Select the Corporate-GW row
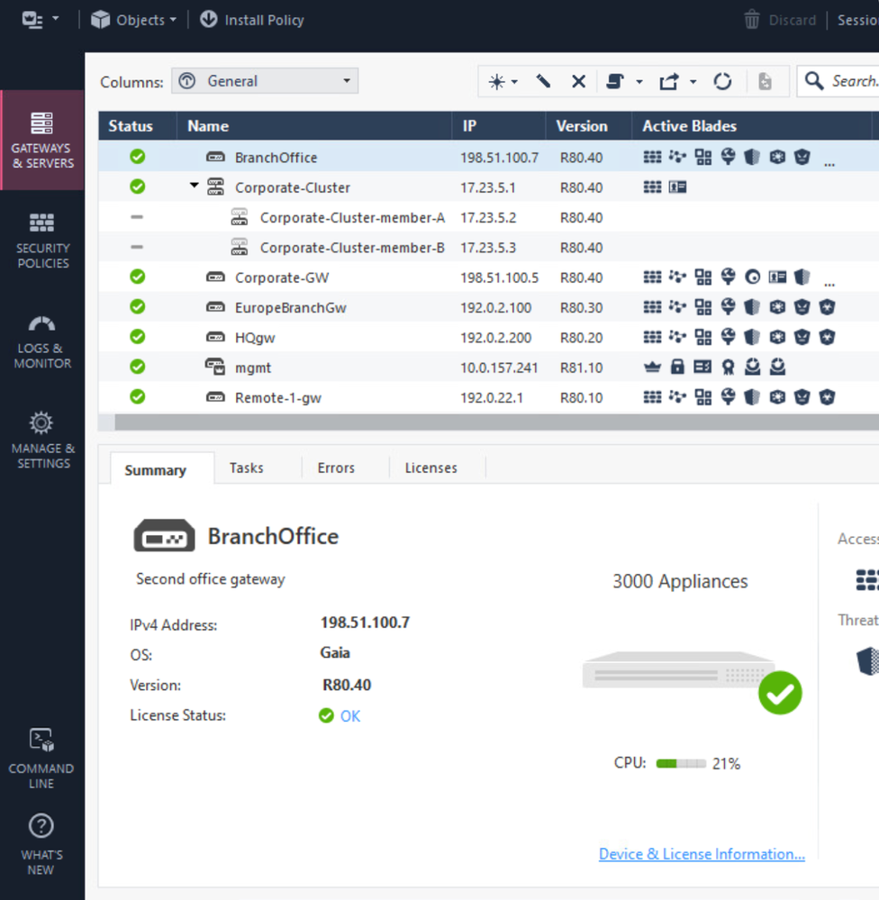879x900 pixels. (x=488, y=277)
